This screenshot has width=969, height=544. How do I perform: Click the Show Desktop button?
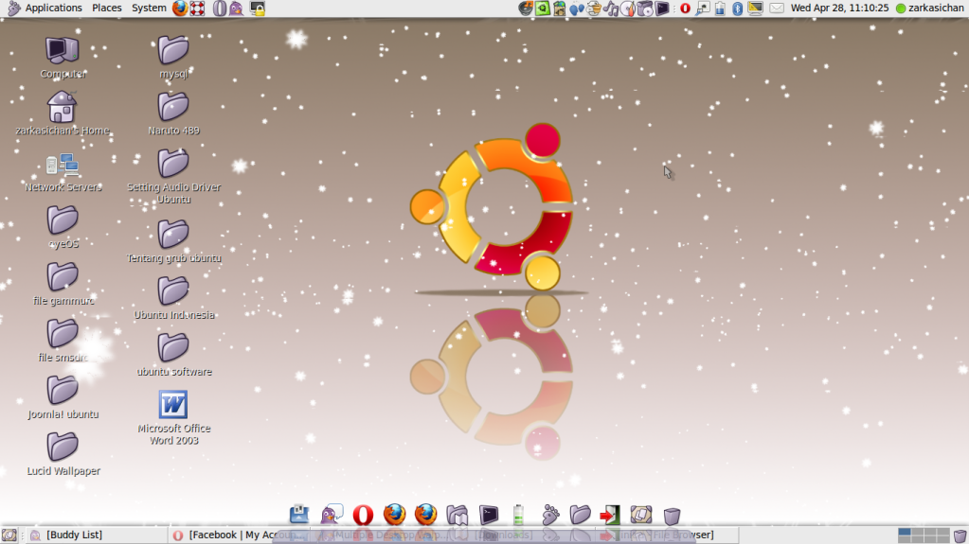tap(9, 535)
